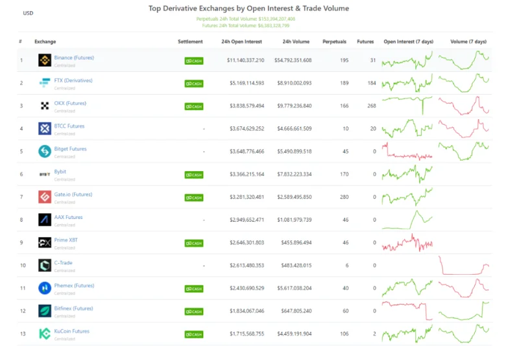Image resolution: width=519 pixels, height=346 pixels.
Task: Click the Bitfinex (Futures) logo icon
Action: (x=45, y=311)
